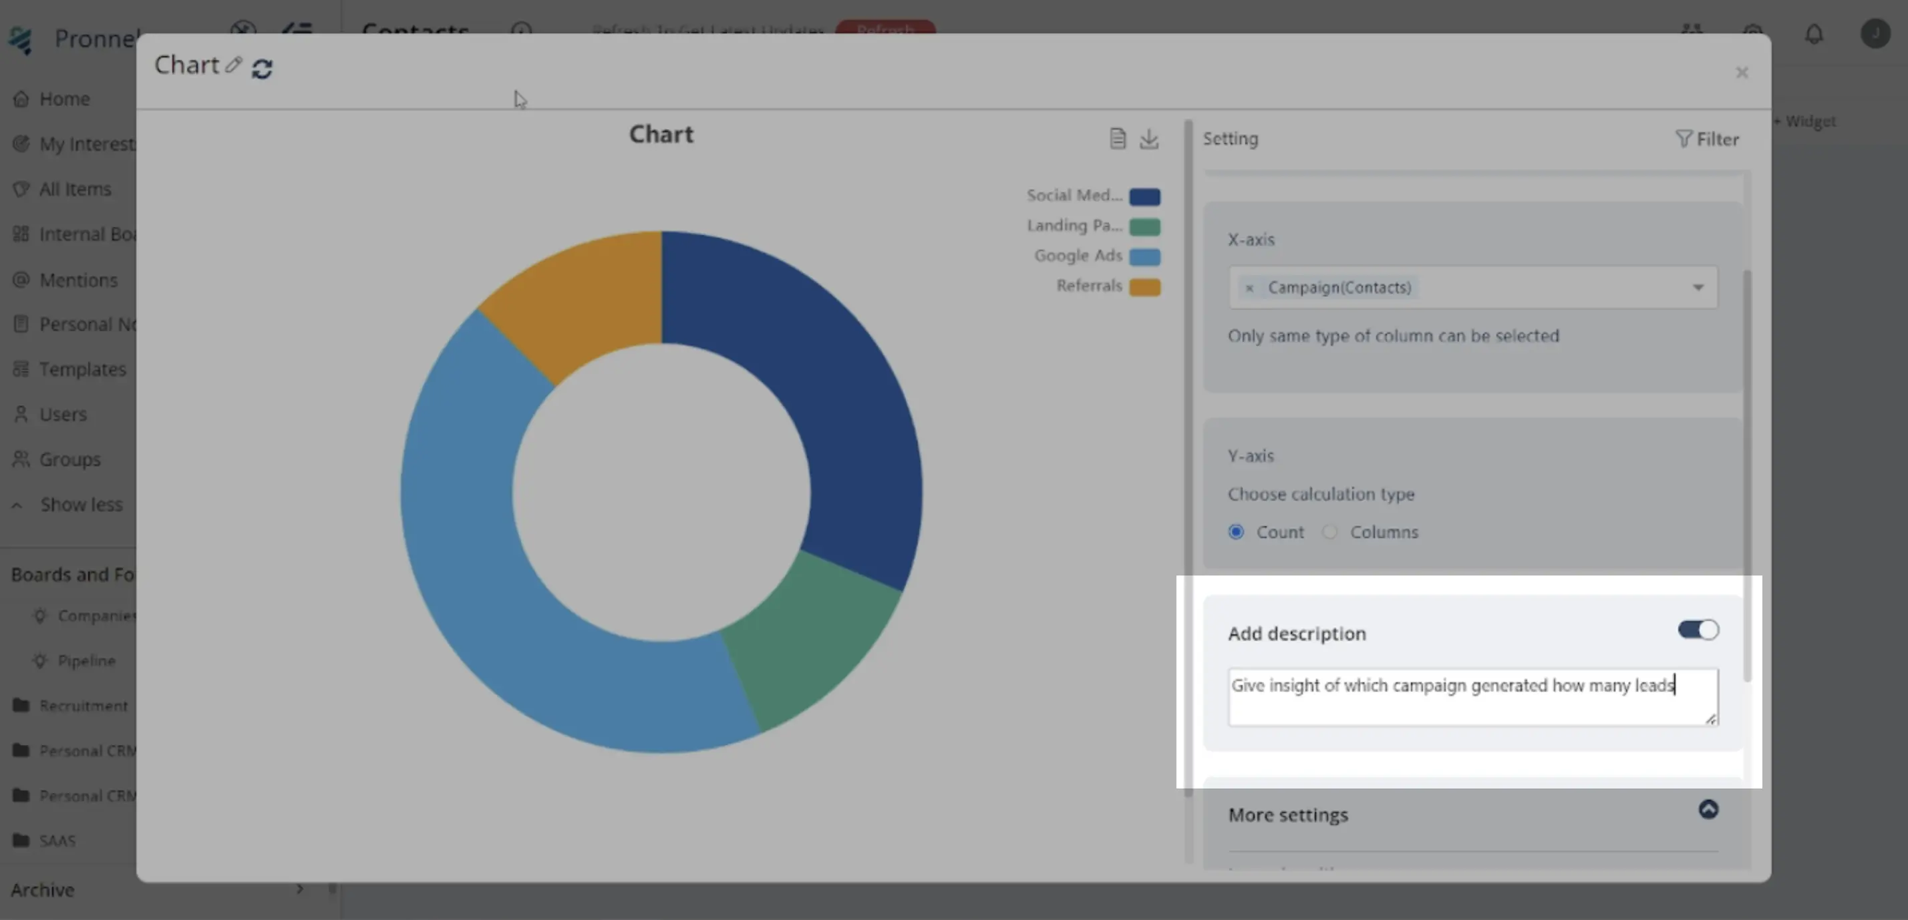Close the Chart dialog
This screenshot has height=920, width=1908.
pos(1742,73)
